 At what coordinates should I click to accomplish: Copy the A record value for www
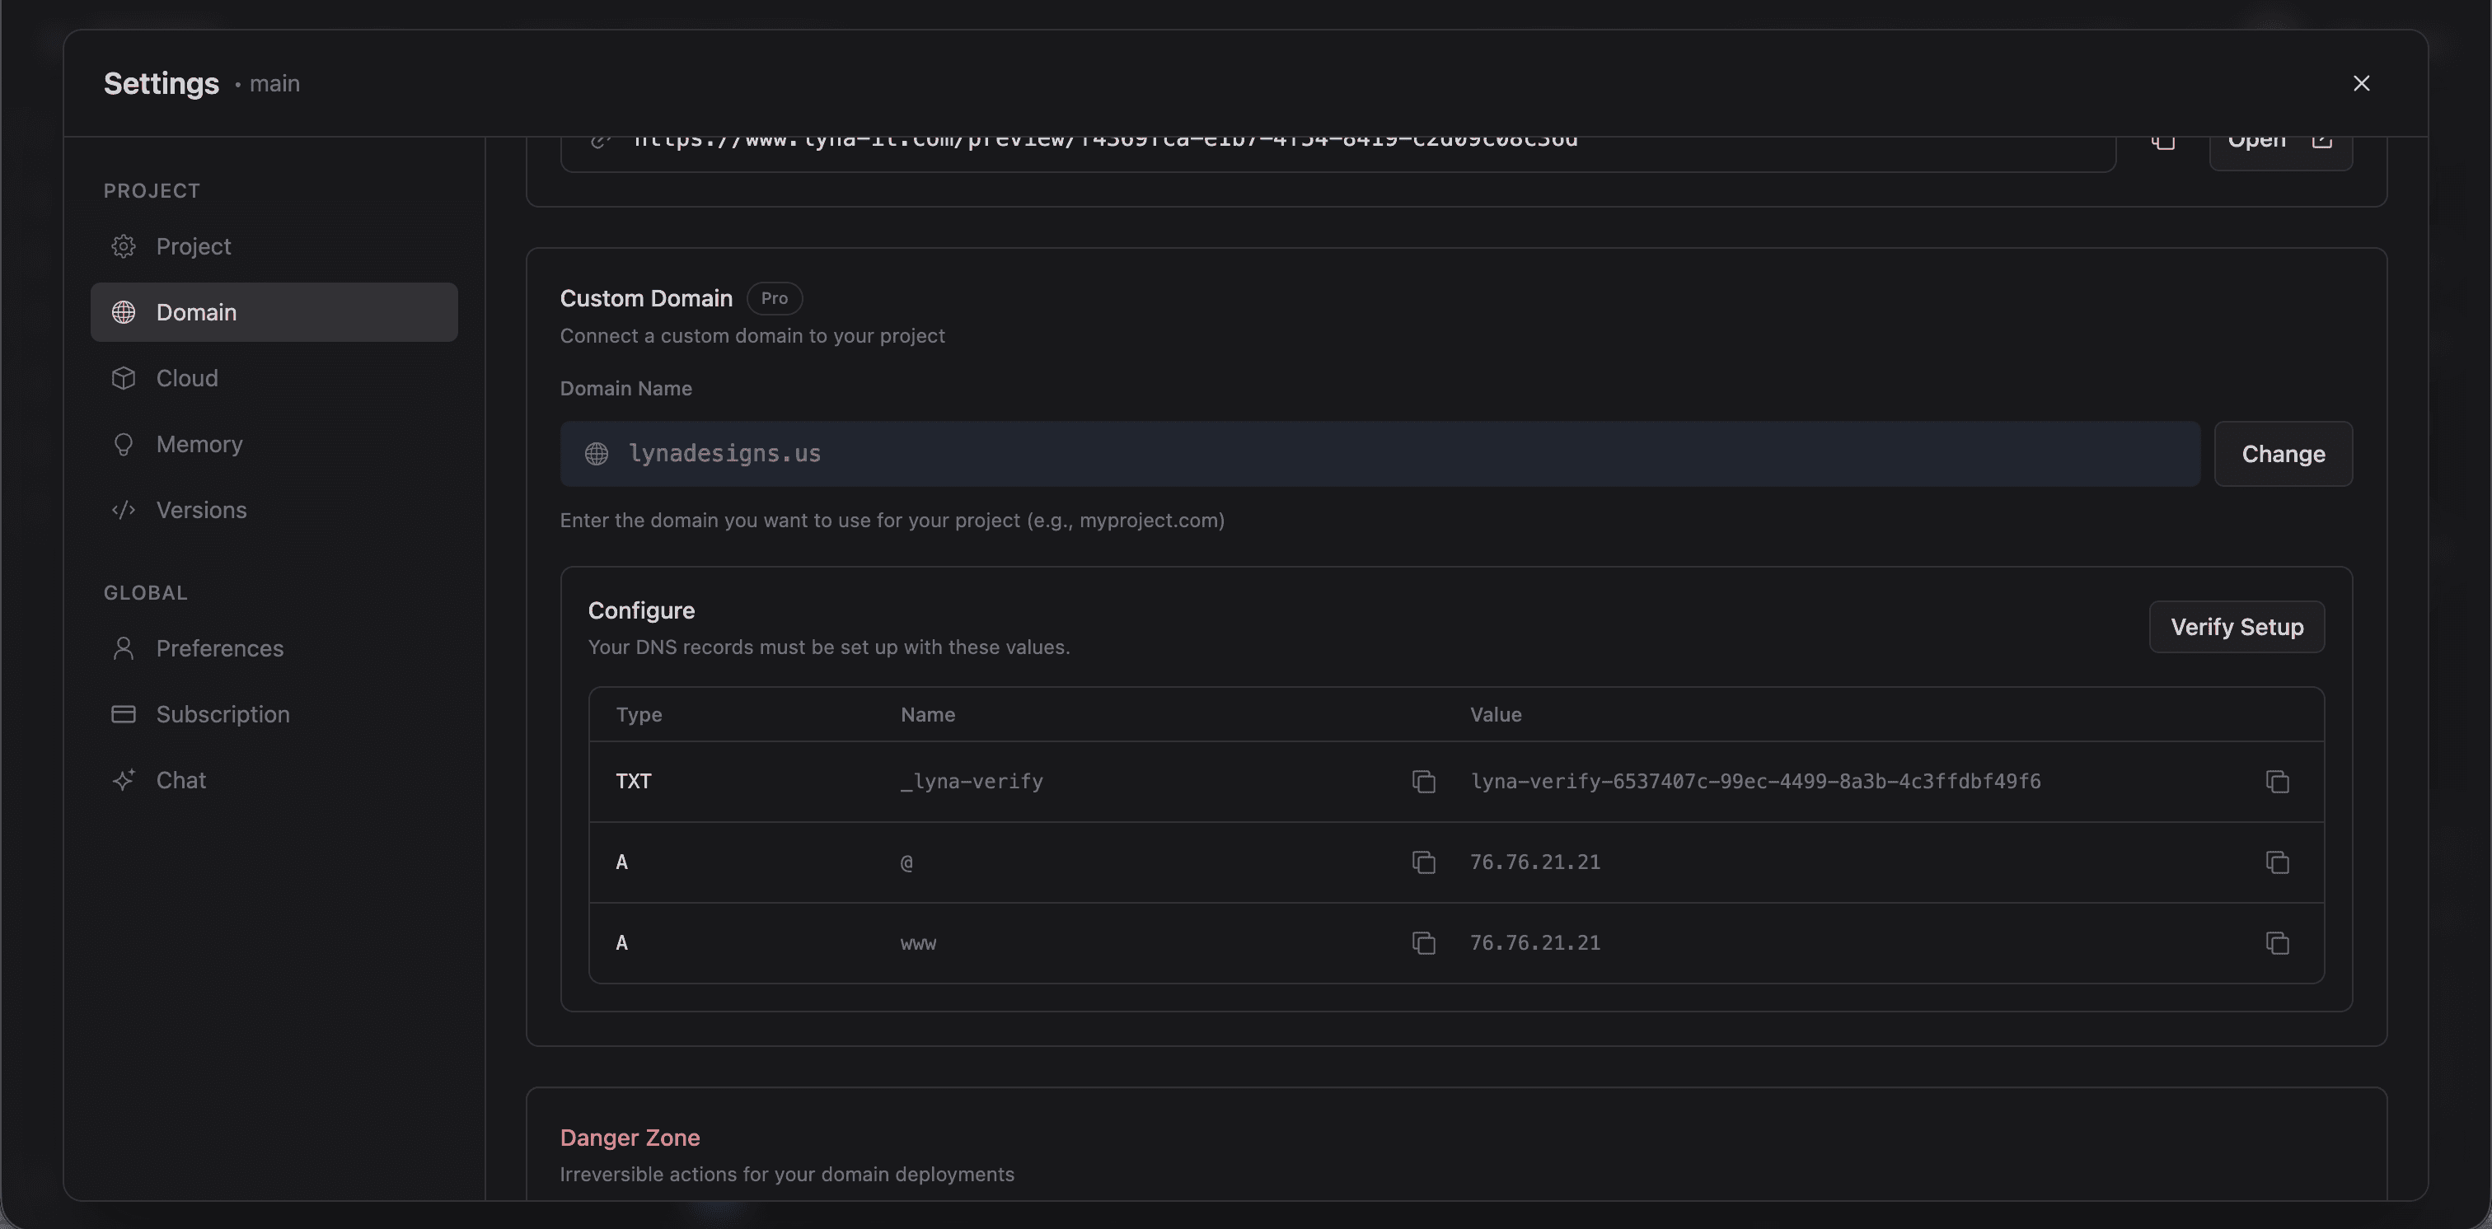[2277, 943]
